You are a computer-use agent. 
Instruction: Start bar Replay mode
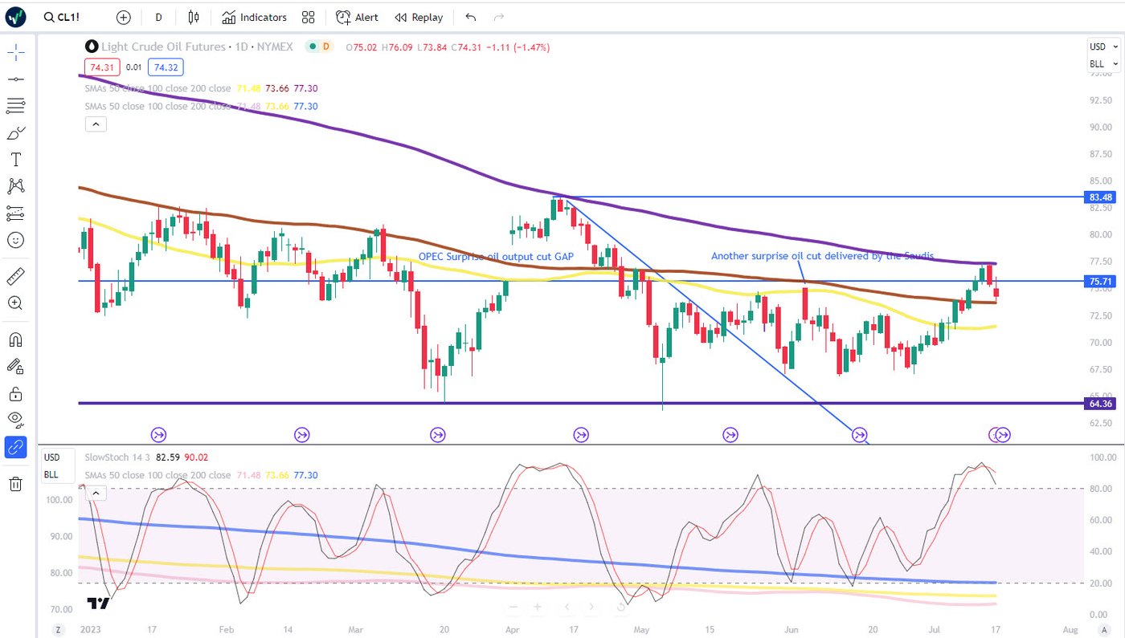pyautogui.click(x=419, y=17)
